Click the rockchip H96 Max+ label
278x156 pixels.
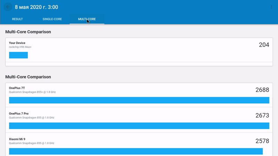20,47
